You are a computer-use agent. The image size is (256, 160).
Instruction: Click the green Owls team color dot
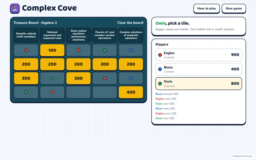tap(160, 83)
